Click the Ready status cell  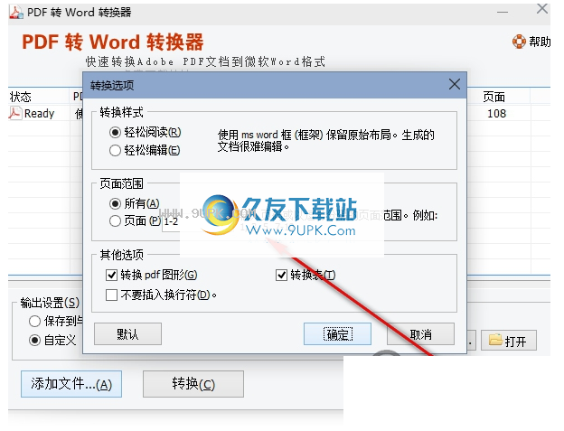(x=39, y=113)
